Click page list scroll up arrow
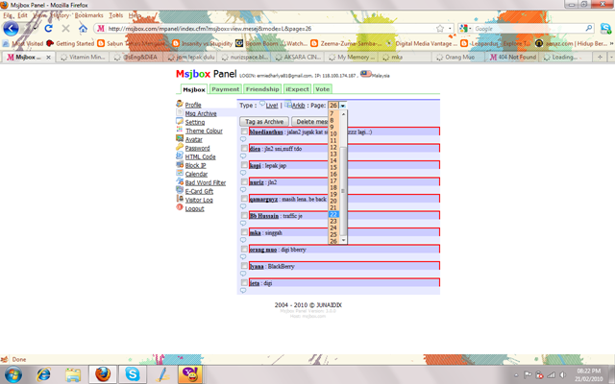The width and height of the screenshot is (615, 384). [x=343, y=114]
